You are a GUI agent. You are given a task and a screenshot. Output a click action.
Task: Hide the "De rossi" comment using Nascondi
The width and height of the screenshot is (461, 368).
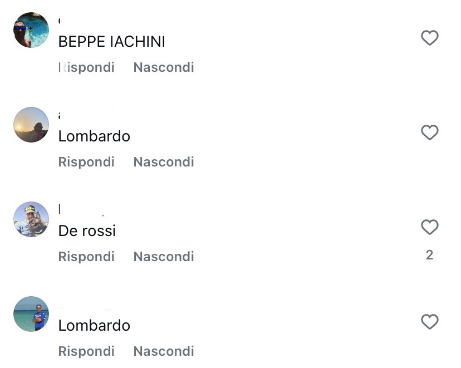(x=164, y=257)
